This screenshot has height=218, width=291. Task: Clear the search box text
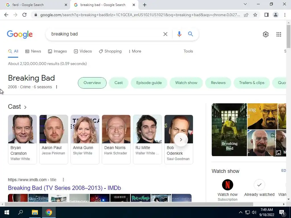point(165,34)
